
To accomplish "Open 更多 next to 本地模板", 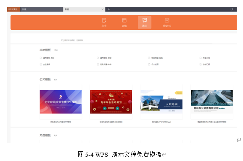I will pyautogui.click(x=56, y=50).
